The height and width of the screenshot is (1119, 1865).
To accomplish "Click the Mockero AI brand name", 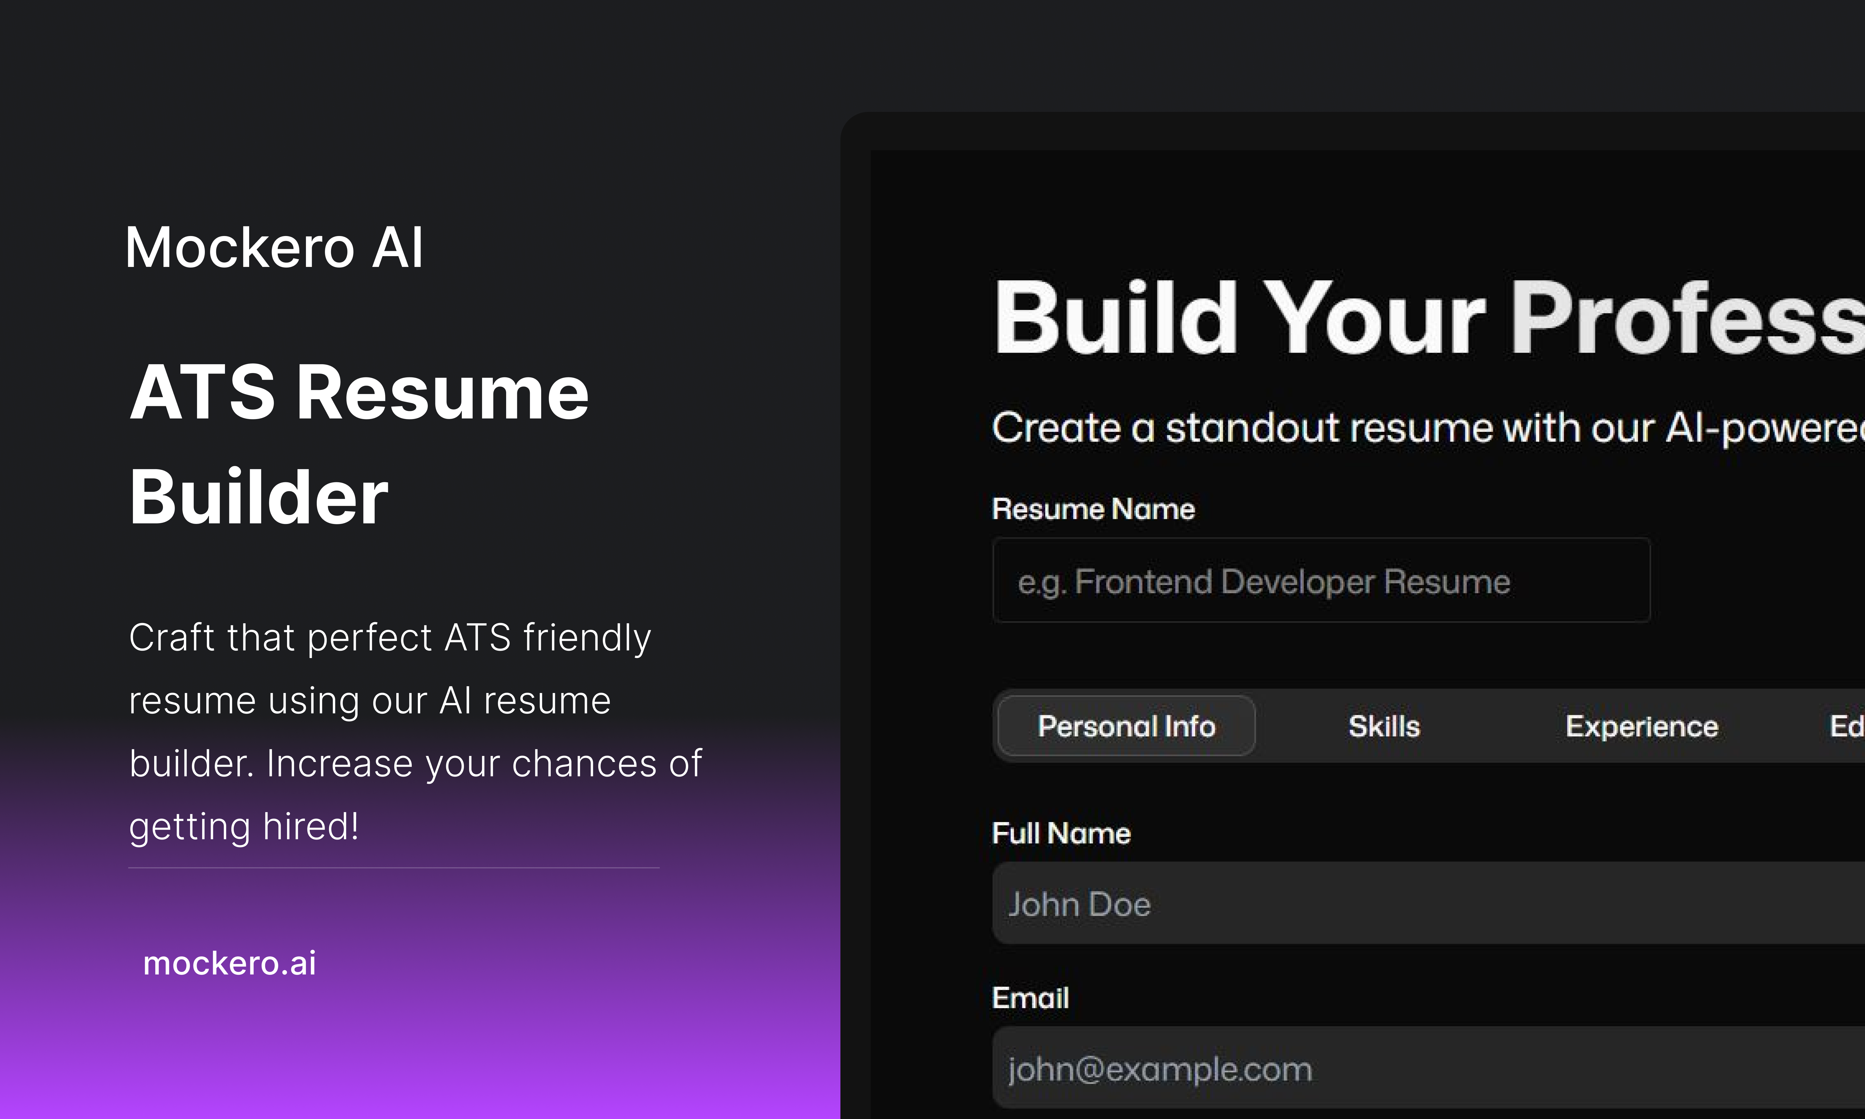I will point(275,247).
